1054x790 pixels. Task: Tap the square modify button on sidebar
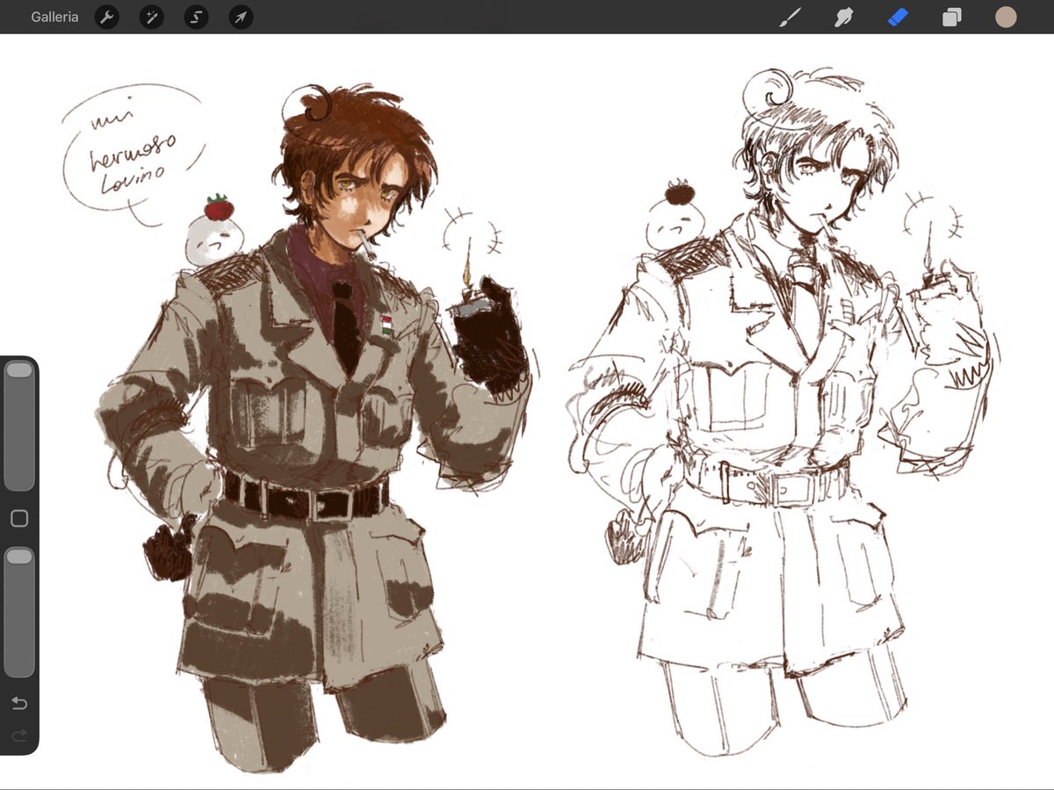(19, 519)
